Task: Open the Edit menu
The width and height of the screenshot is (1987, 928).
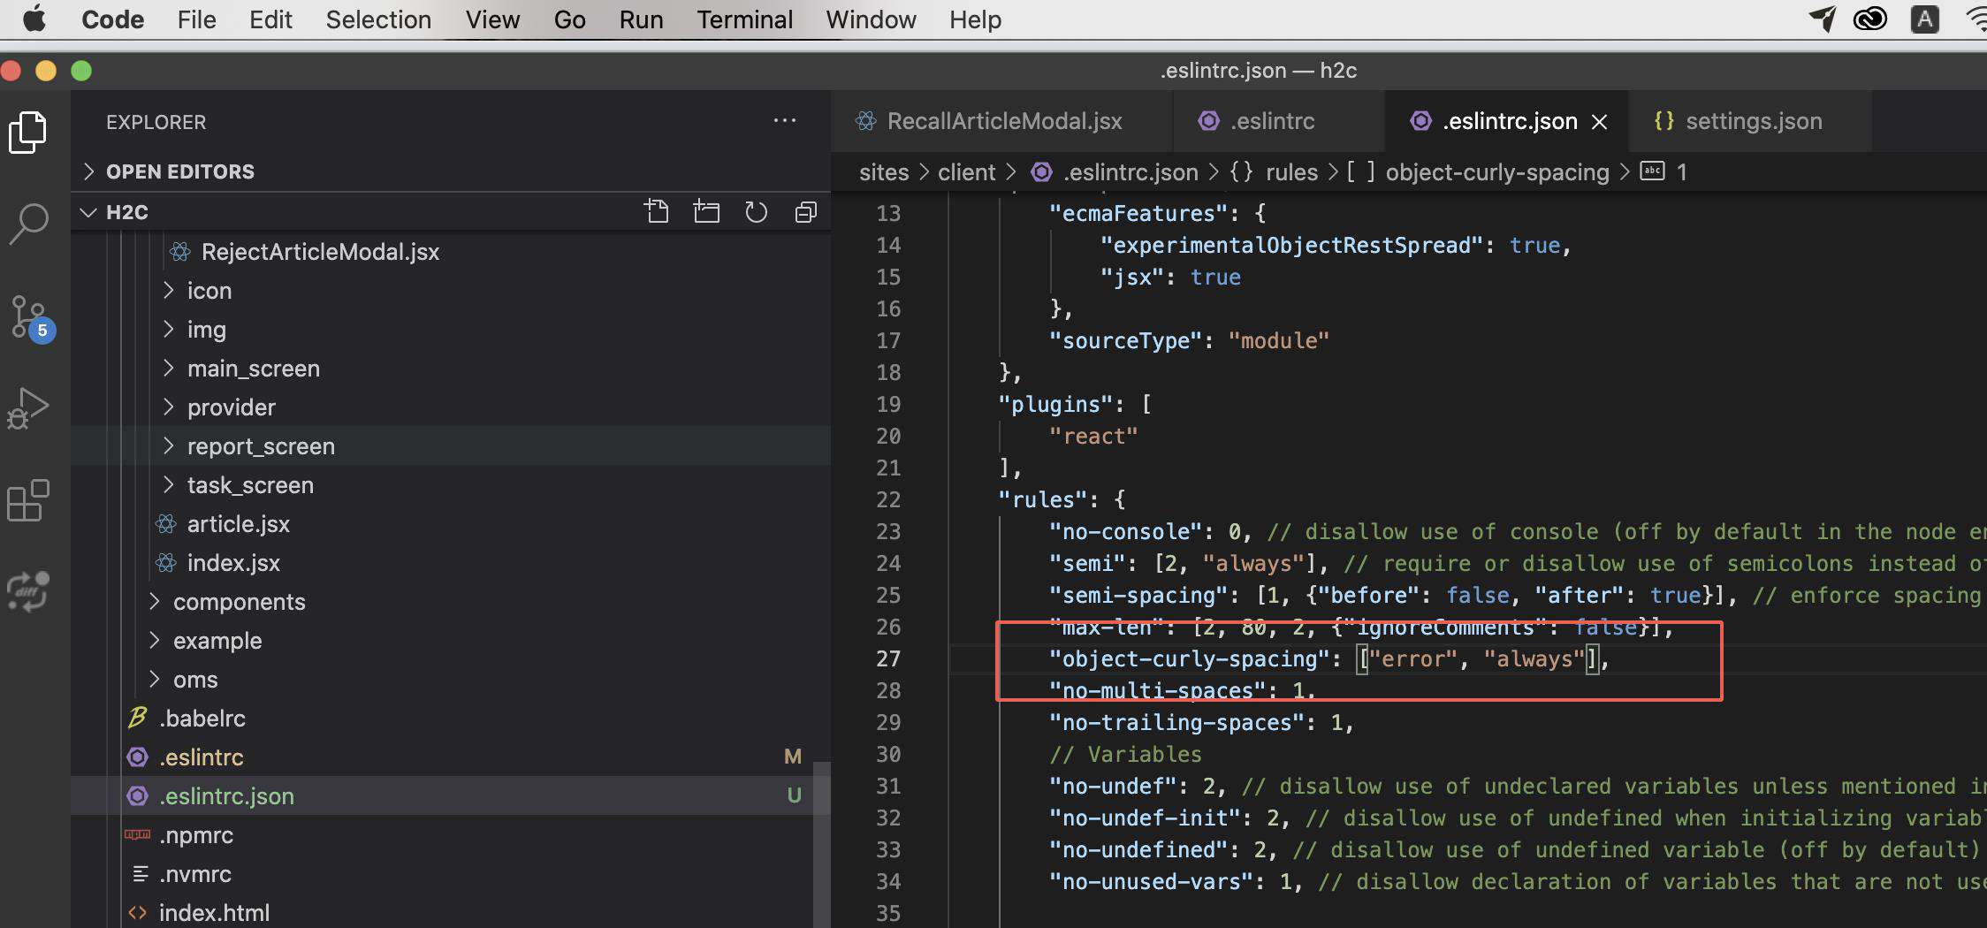Action: pos(270,19)
